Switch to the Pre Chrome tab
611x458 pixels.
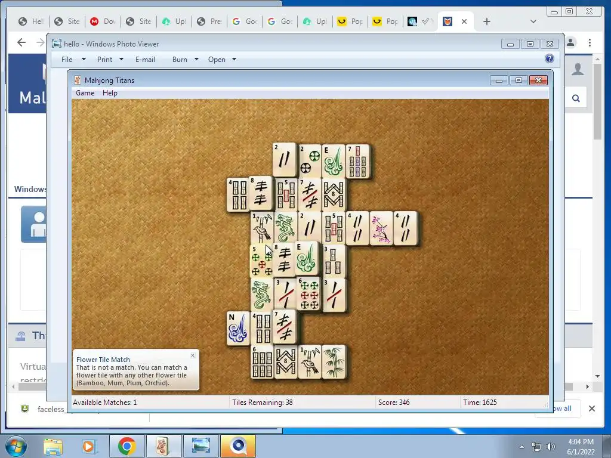(x=209, y=21)
